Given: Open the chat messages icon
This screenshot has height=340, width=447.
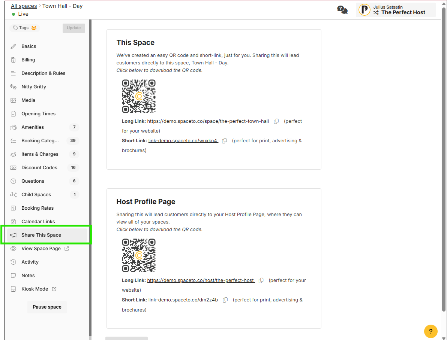Looking at the screenshot, I should click(342, 10).
